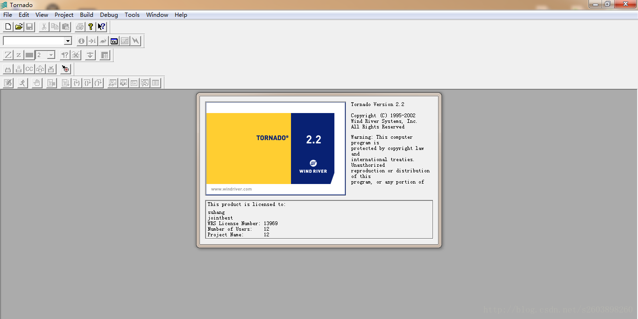The width and height of the screenshot is (638, 319).
Task: Open the File menu
Action: (8, 15)
